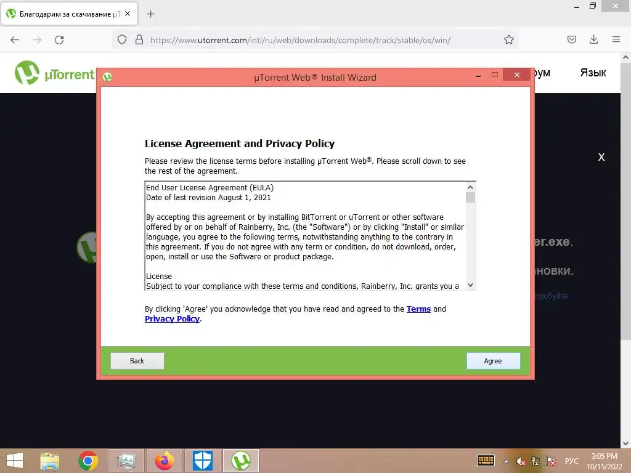Open the Язык menu on webpage
Screen dimensions: 631x473
[593, 73]
